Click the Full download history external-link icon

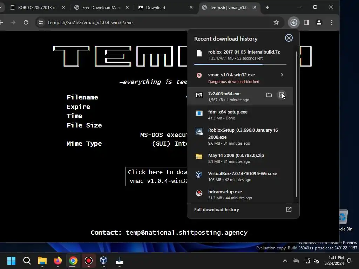(x=289, y=209)
